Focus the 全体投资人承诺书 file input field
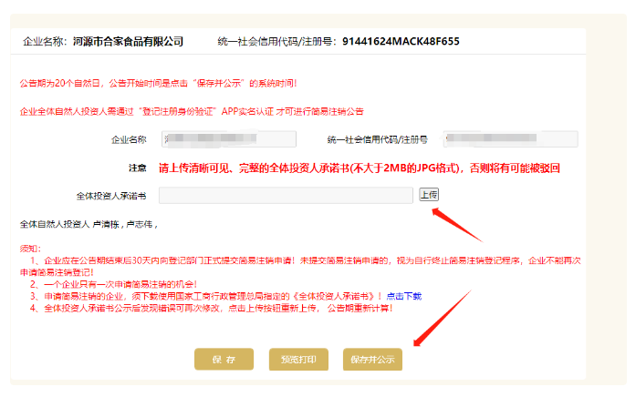 click(x=287, y=195)
